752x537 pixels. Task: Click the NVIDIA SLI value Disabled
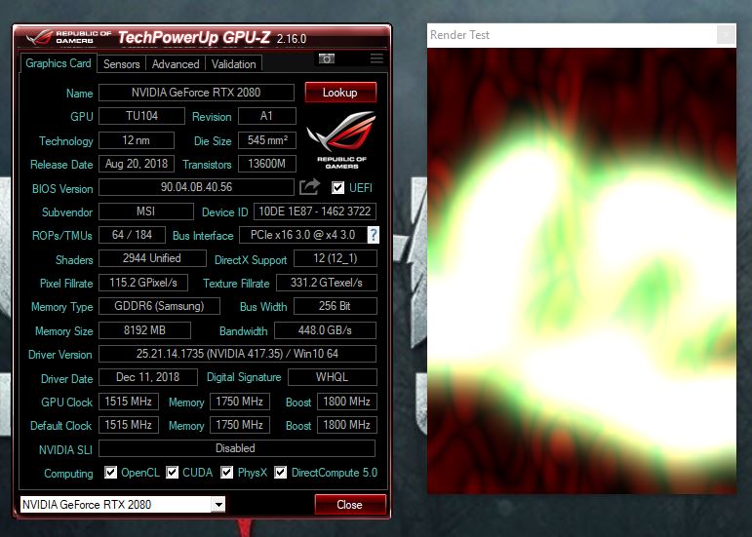236,448
